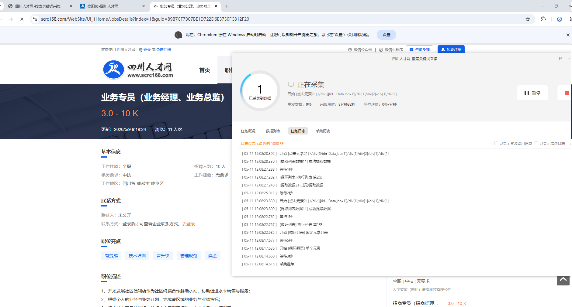
Task: Go to the 首页 navigation item
Action: [x=205, y=70]
